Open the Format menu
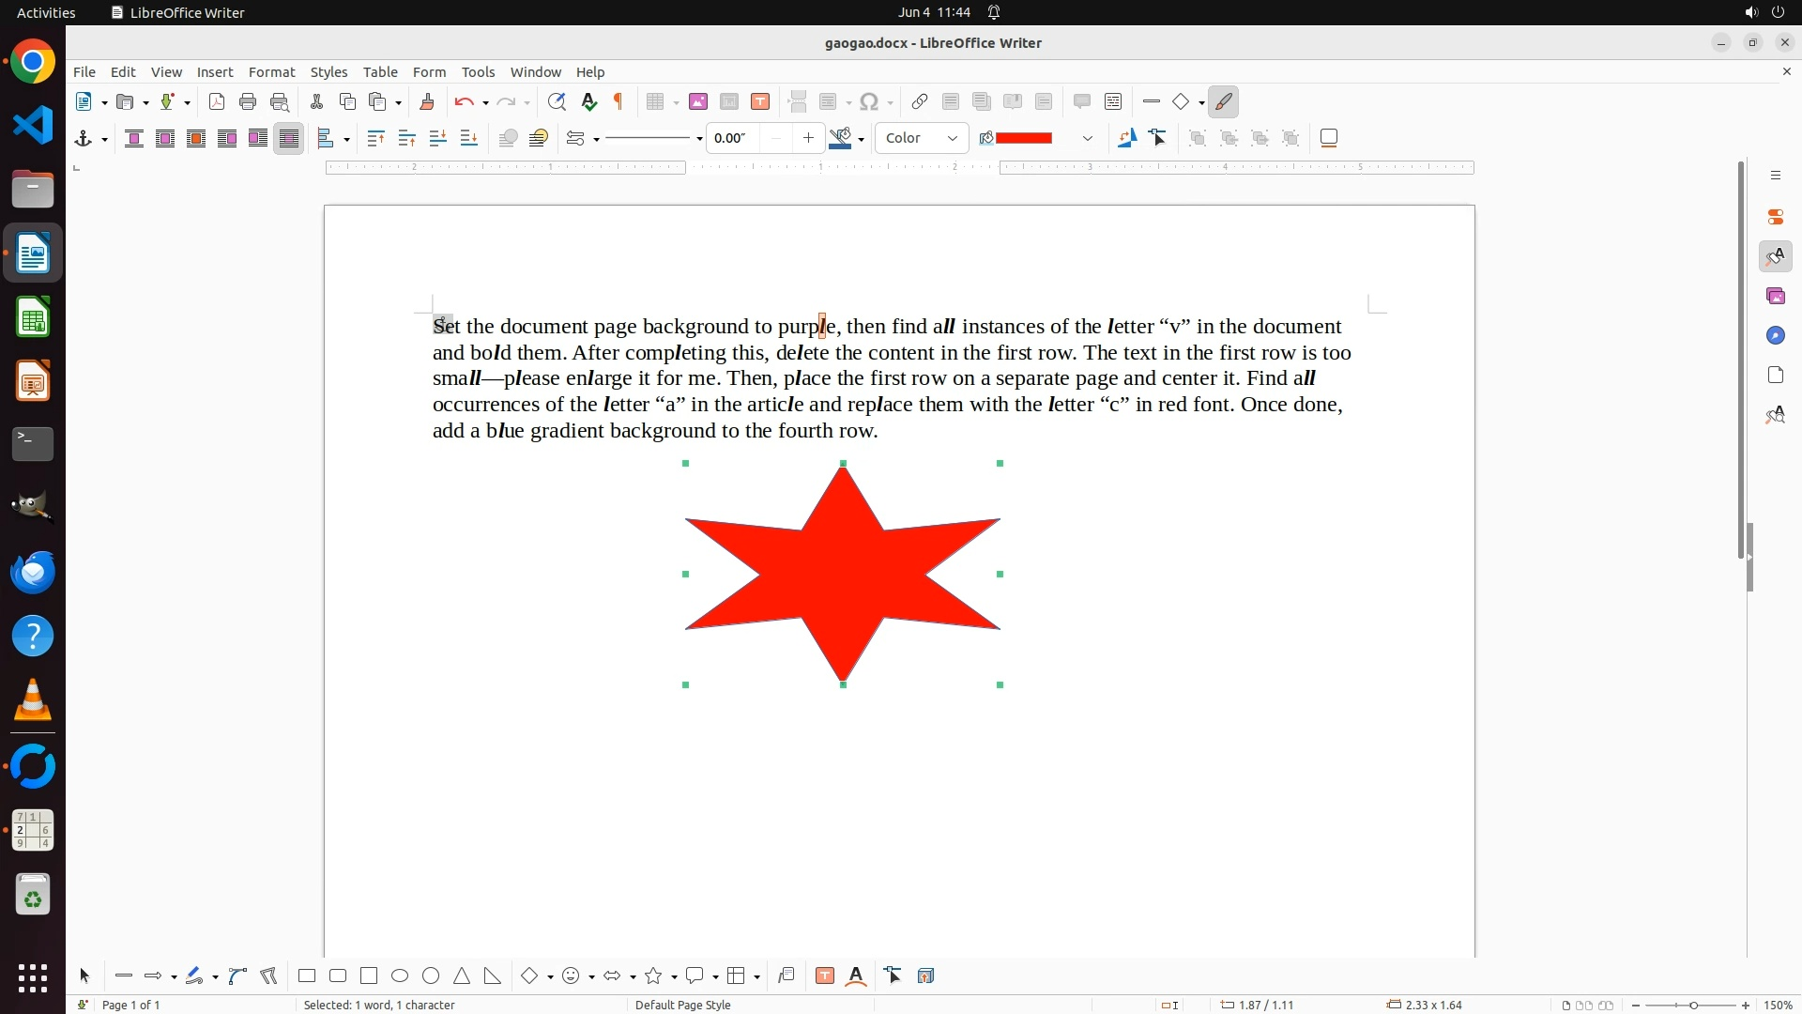 click(271, 72)
